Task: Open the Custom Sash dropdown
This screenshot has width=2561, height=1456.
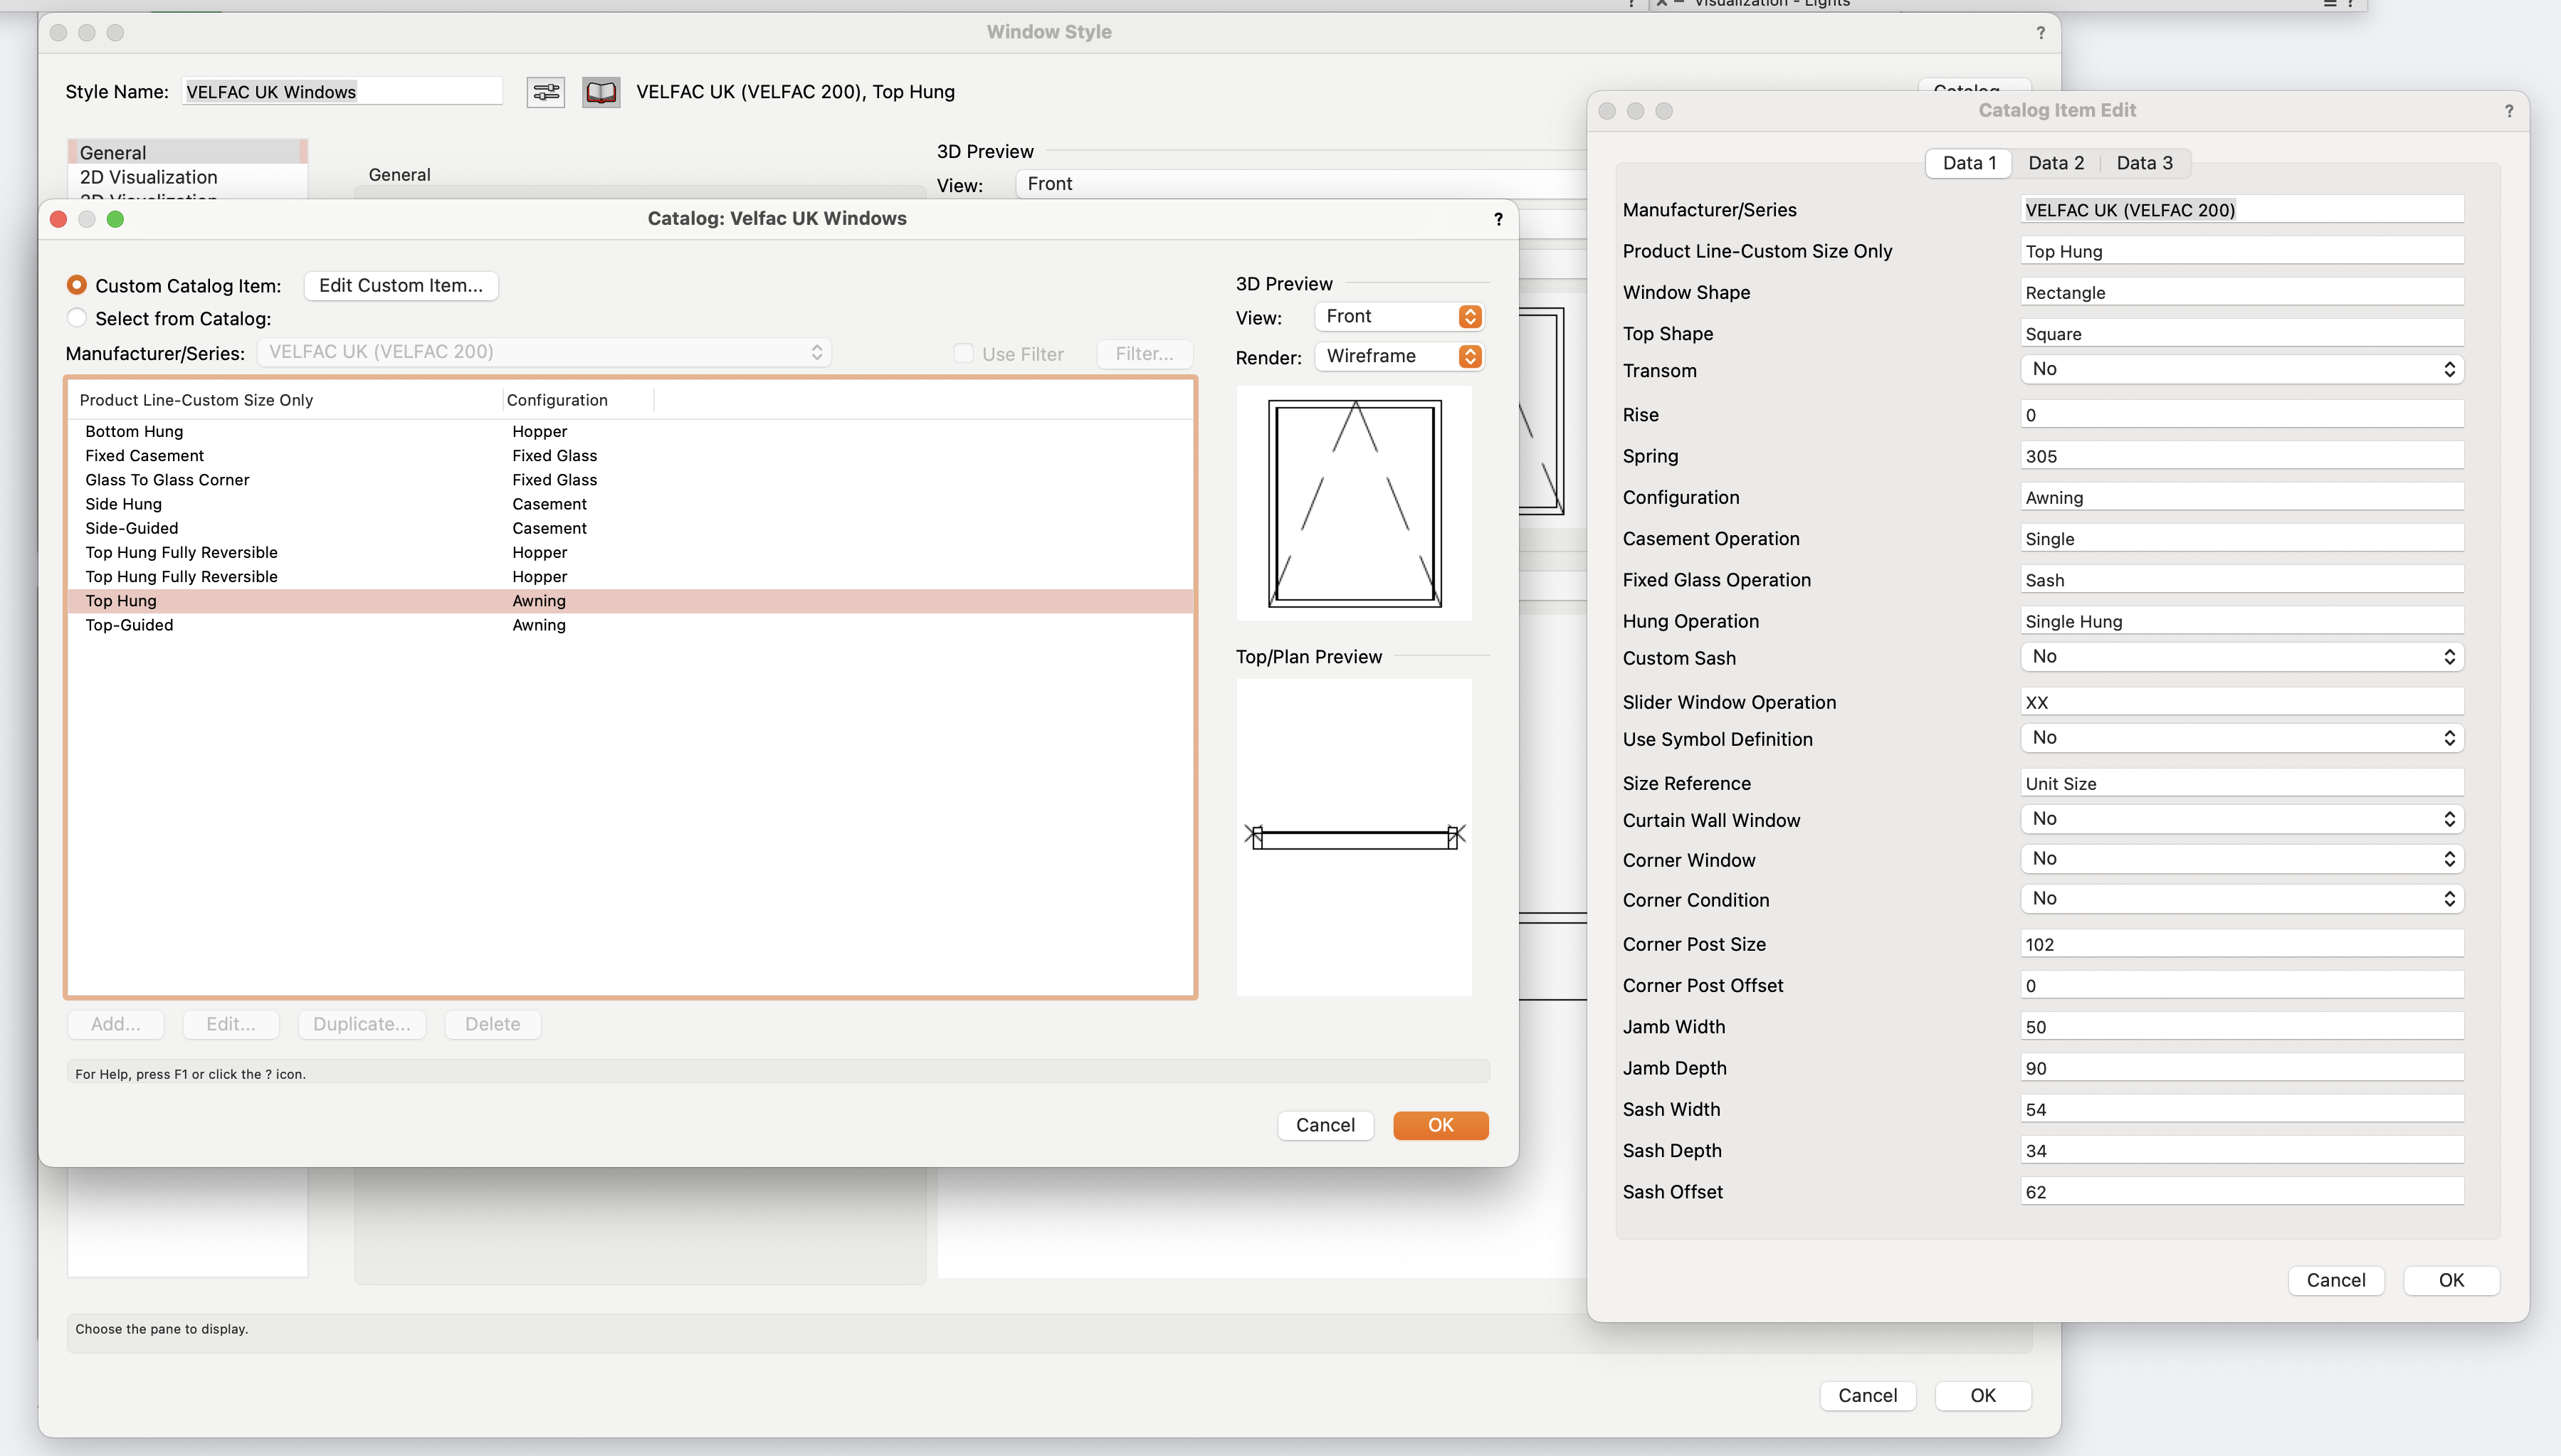Action: tap(2240, 656)
